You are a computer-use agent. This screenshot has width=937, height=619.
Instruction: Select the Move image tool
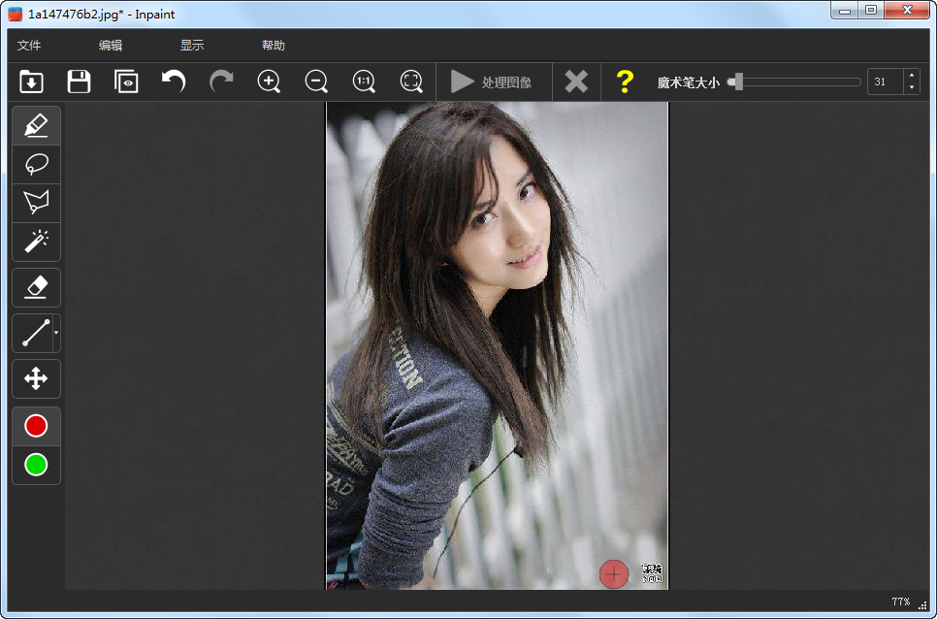point(36,378)
